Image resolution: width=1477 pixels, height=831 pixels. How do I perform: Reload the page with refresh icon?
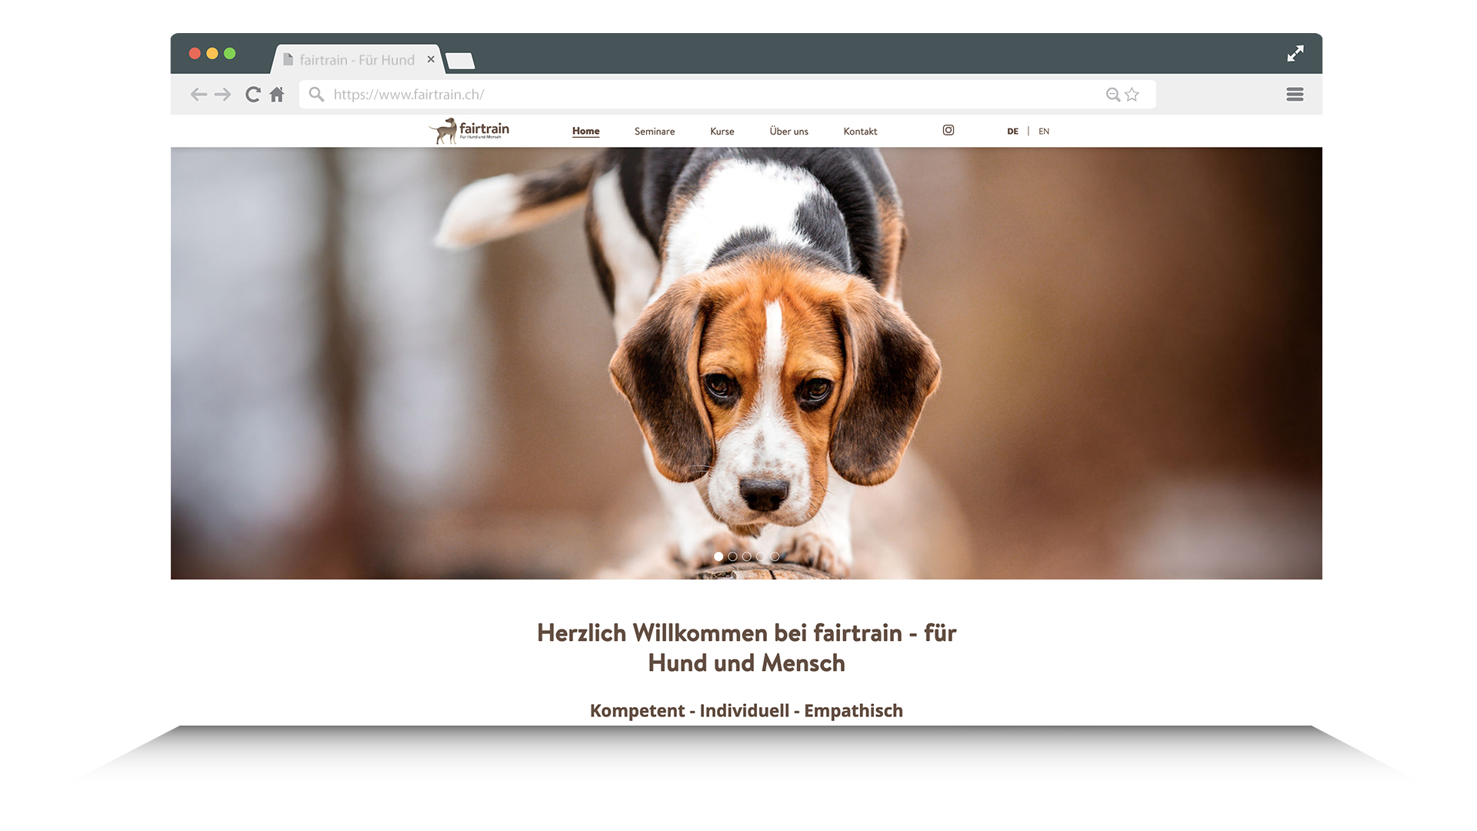click(x=252, y=95)
